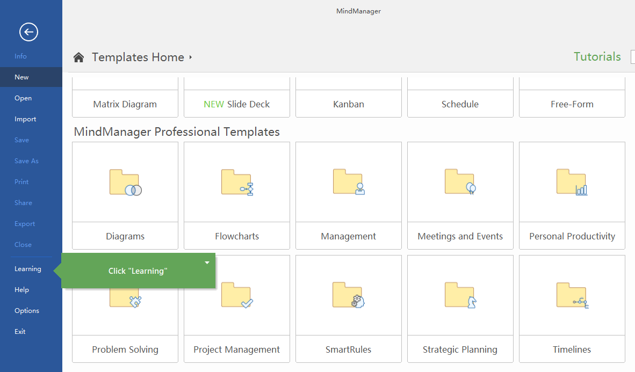
Task: Open Learning in the sidebar
Action: click(27, 269)
